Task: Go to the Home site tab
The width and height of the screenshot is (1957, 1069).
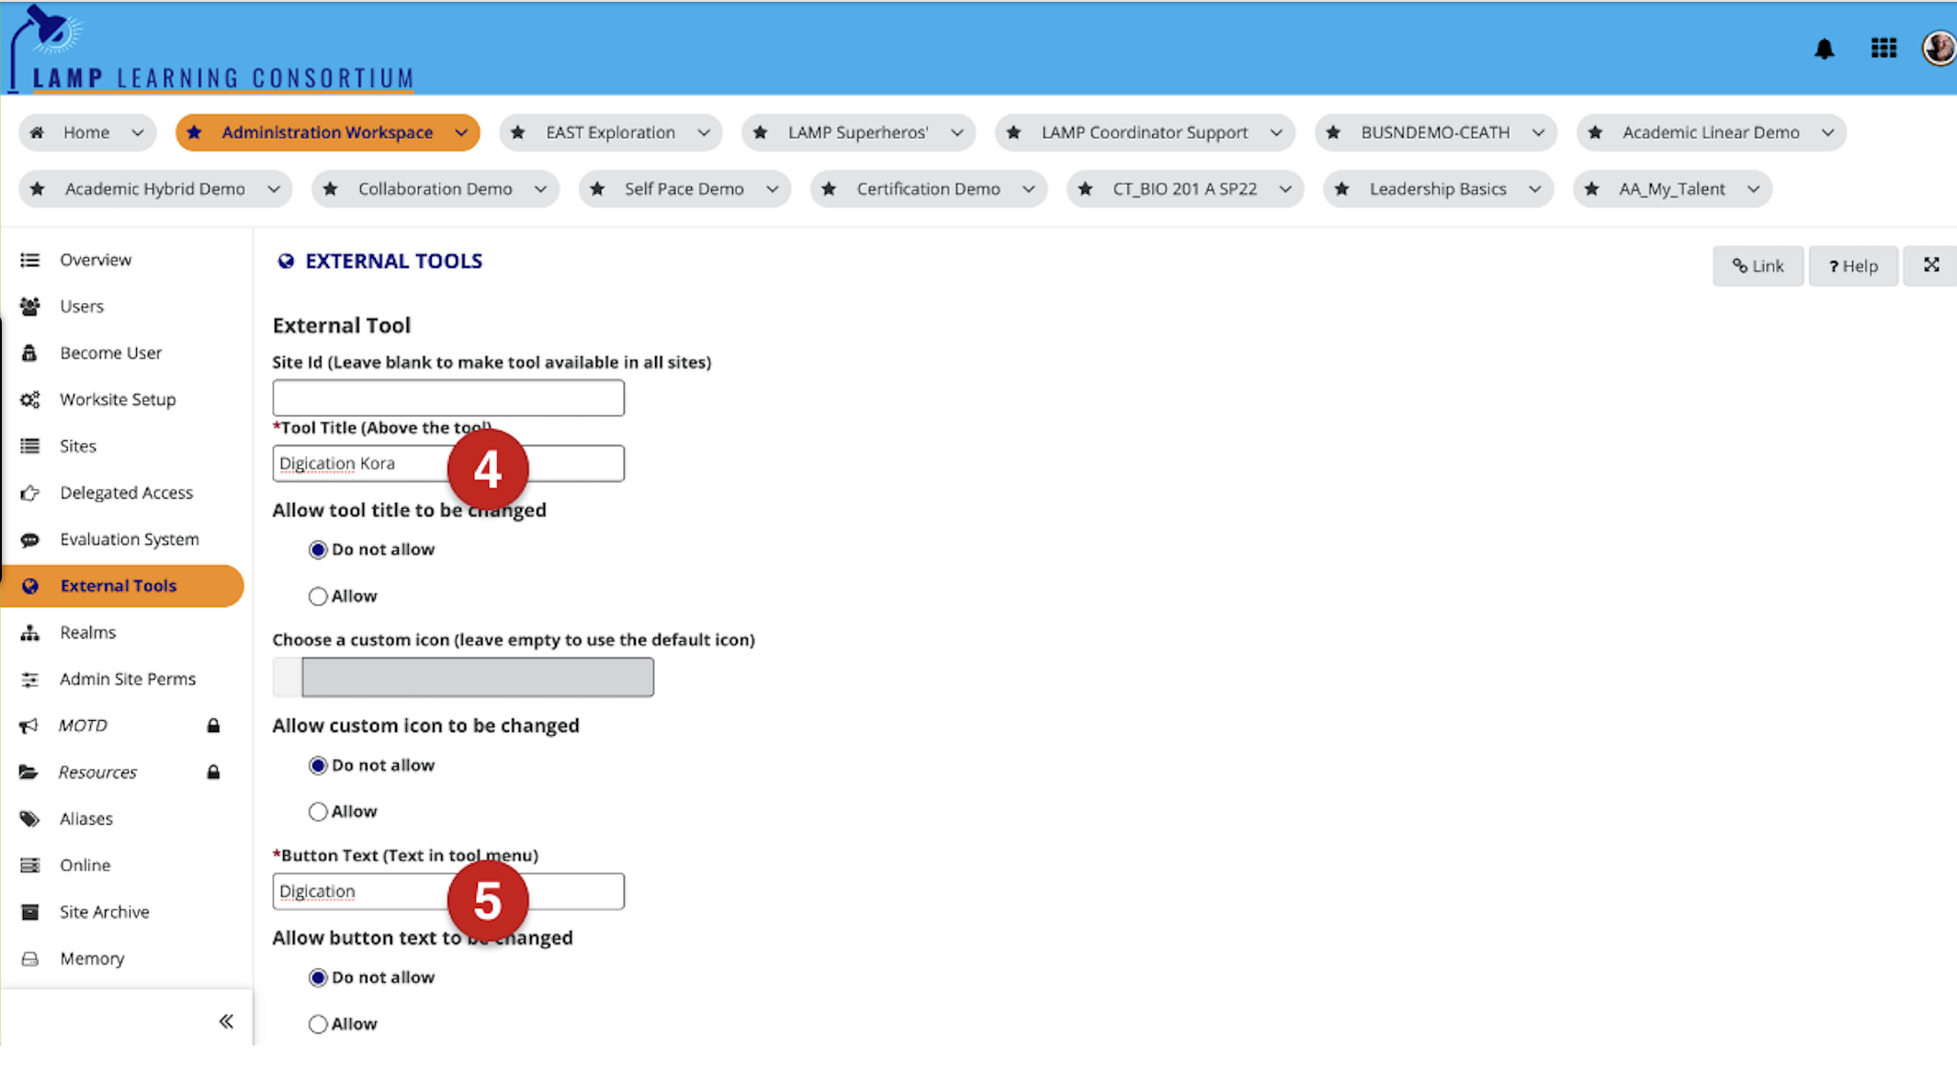Action: tap(86, 132)
